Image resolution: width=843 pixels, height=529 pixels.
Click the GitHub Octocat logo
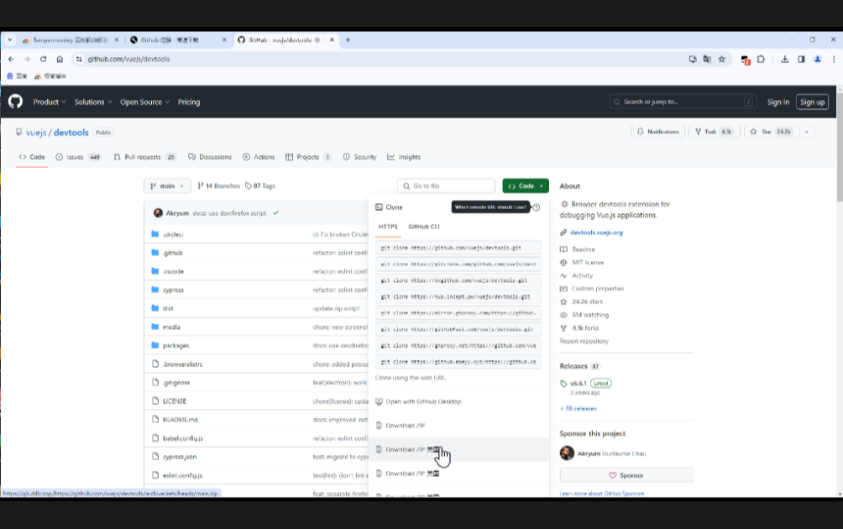tap(16, 102)
